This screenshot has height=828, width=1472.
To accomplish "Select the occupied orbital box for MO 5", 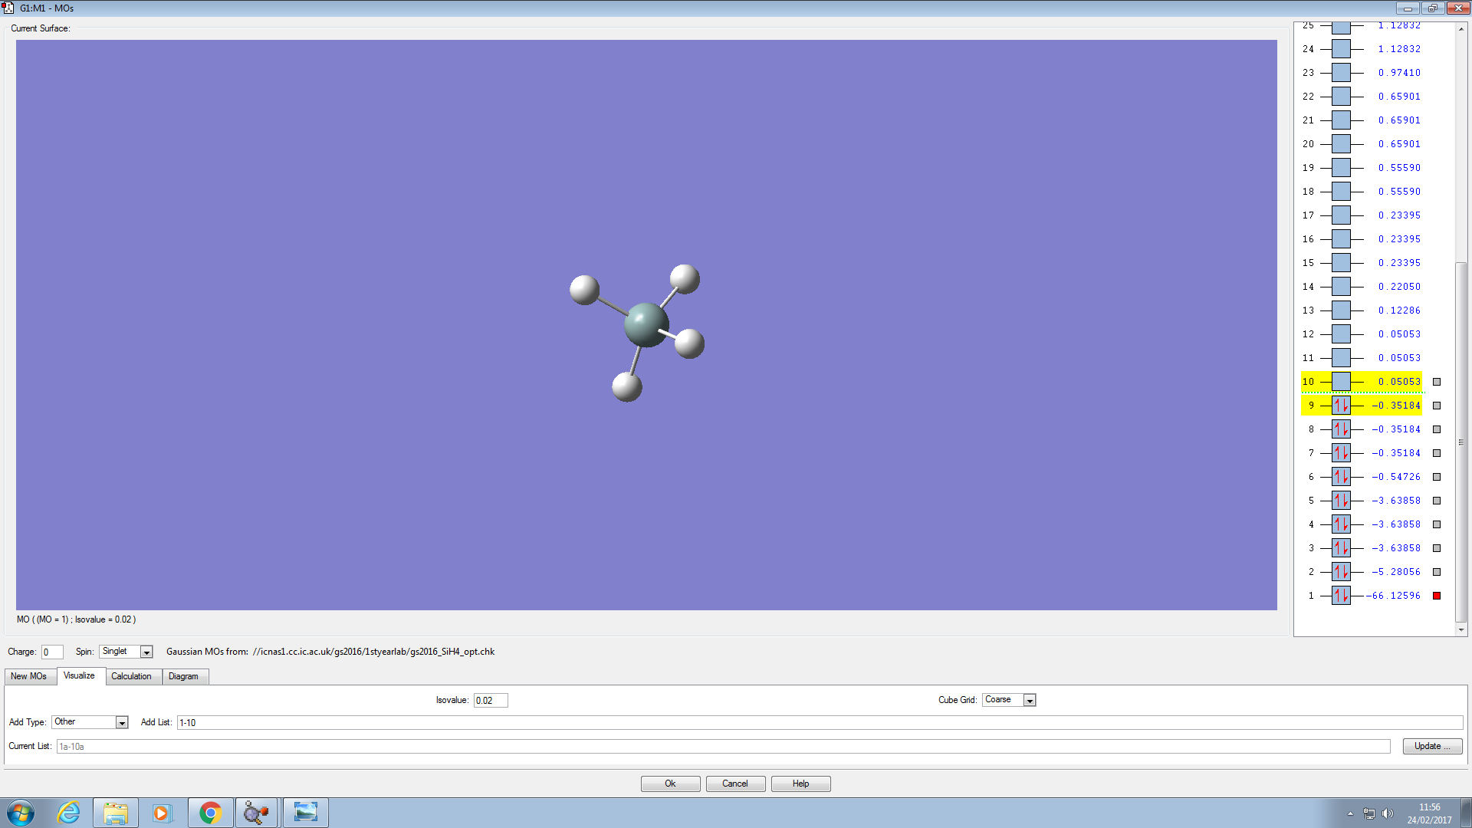I will pyautogui.click(x=1341, y=501).
